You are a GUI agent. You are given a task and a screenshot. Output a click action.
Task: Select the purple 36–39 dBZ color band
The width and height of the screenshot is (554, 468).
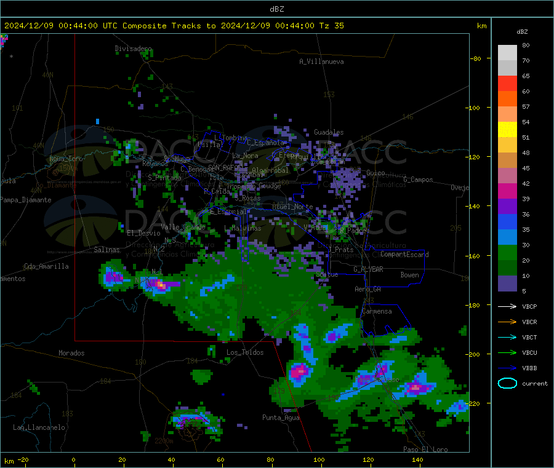[x=507, y=207]
